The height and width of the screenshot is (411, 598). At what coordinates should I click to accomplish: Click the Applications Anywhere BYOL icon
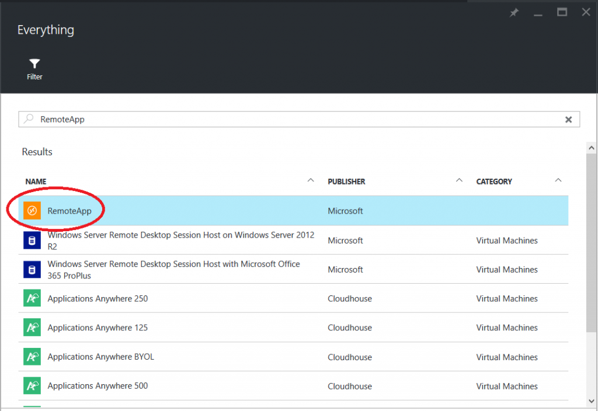(x=32, y=357)
